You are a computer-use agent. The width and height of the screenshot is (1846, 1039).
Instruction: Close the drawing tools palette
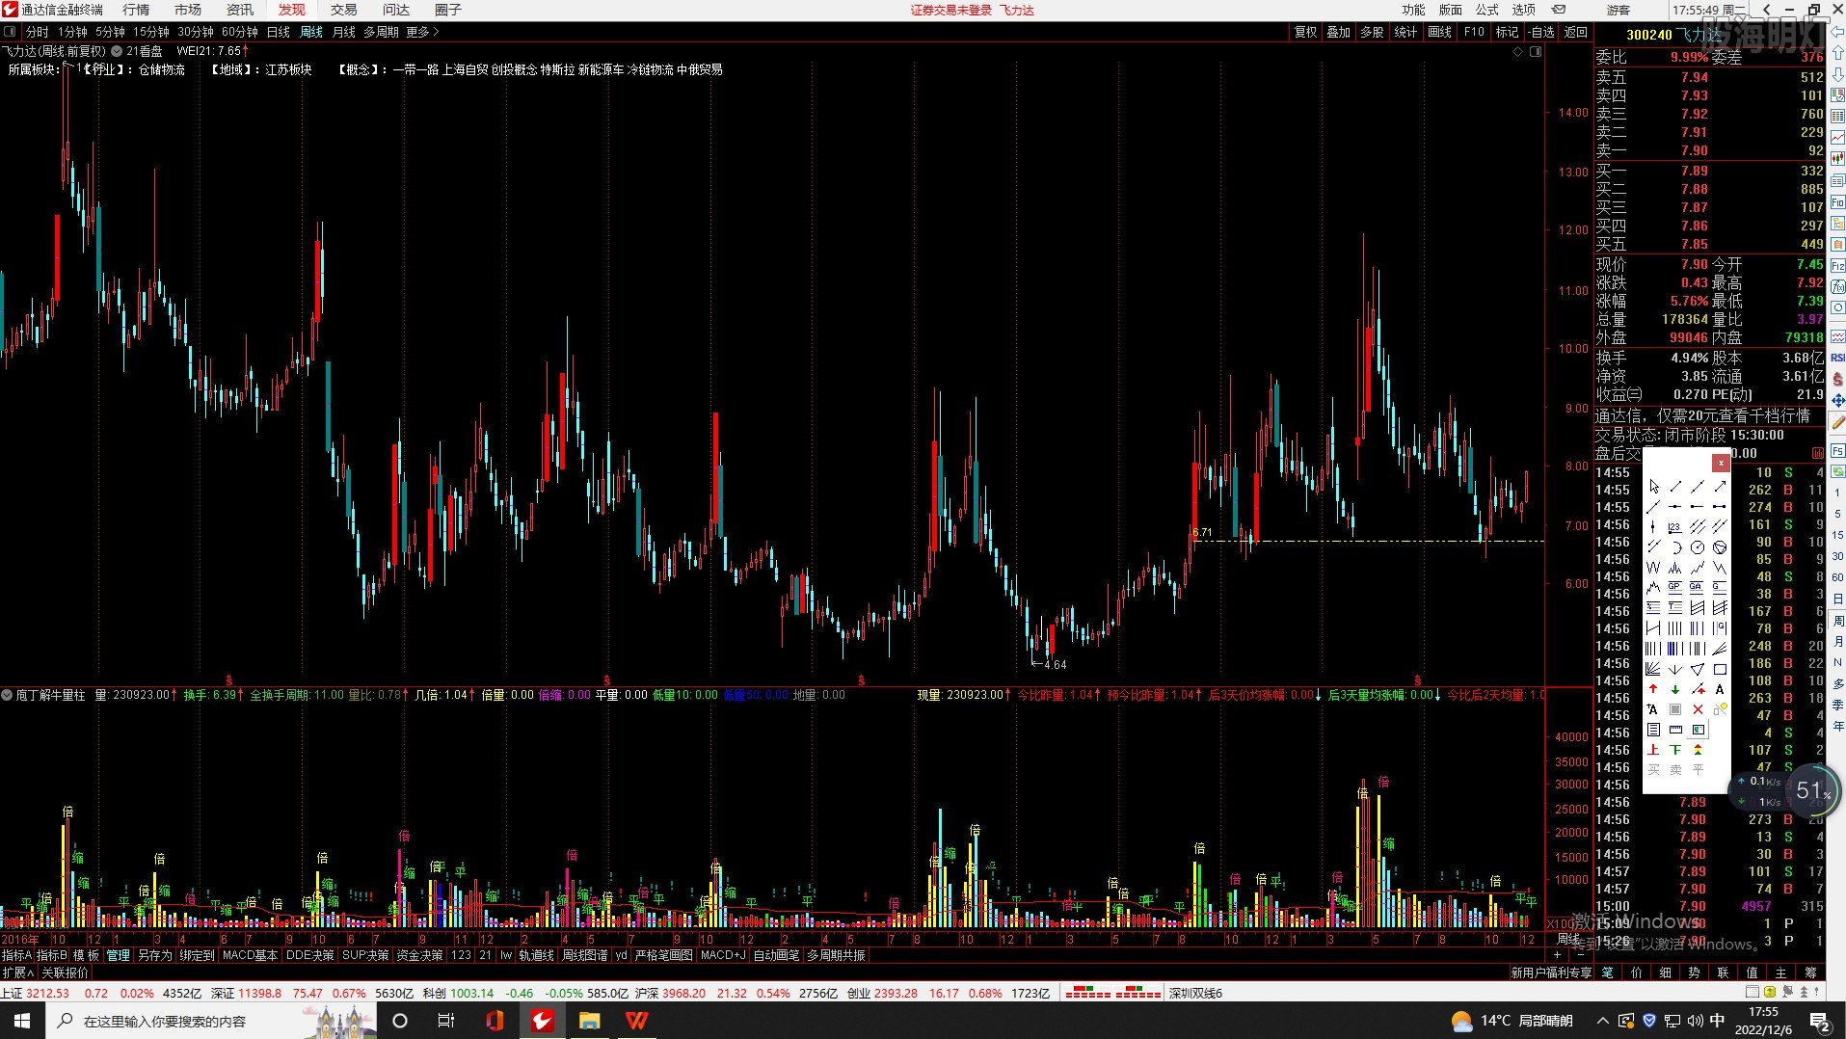pos(1721,464)
